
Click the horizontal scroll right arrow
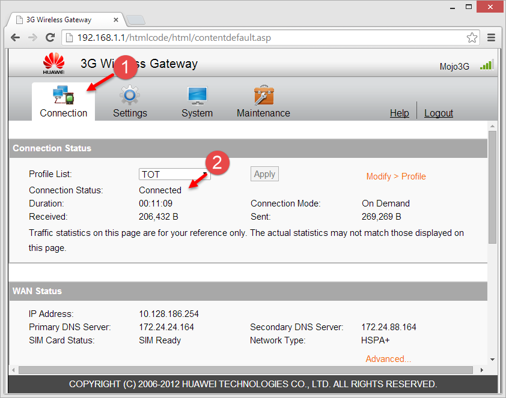click(481, 370)
